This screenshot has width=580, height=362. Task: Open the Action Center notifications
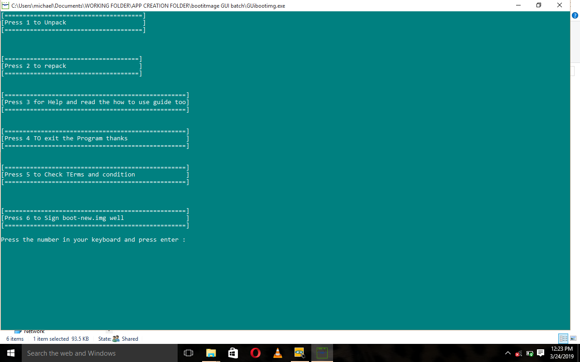point(541,353)
